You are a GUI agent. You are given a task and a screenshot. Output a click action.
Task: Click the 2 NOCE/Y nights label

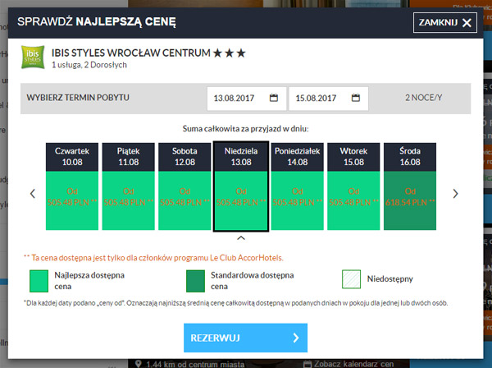pos(424,98)
